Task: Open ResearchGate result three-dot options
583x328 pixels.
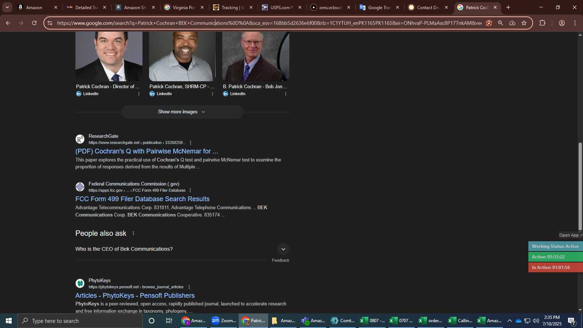Action: (191, 142)
